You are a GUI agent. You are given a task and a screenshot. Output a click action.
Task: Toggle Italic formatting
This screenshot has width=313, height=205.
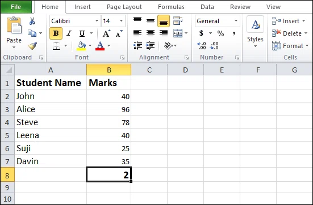69,33
